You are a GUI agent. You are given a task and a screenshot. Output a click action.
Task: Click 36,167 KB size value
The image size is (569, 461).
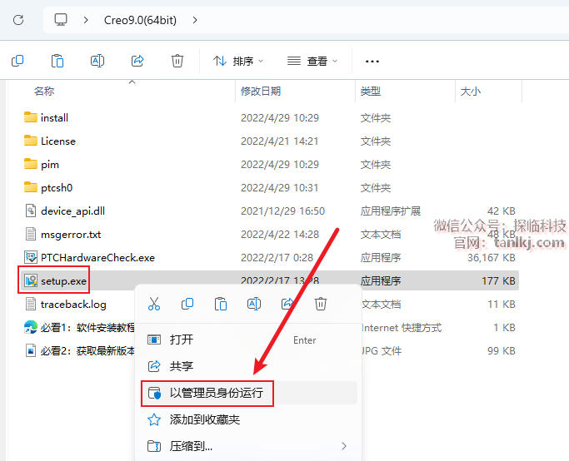point(492,258)
